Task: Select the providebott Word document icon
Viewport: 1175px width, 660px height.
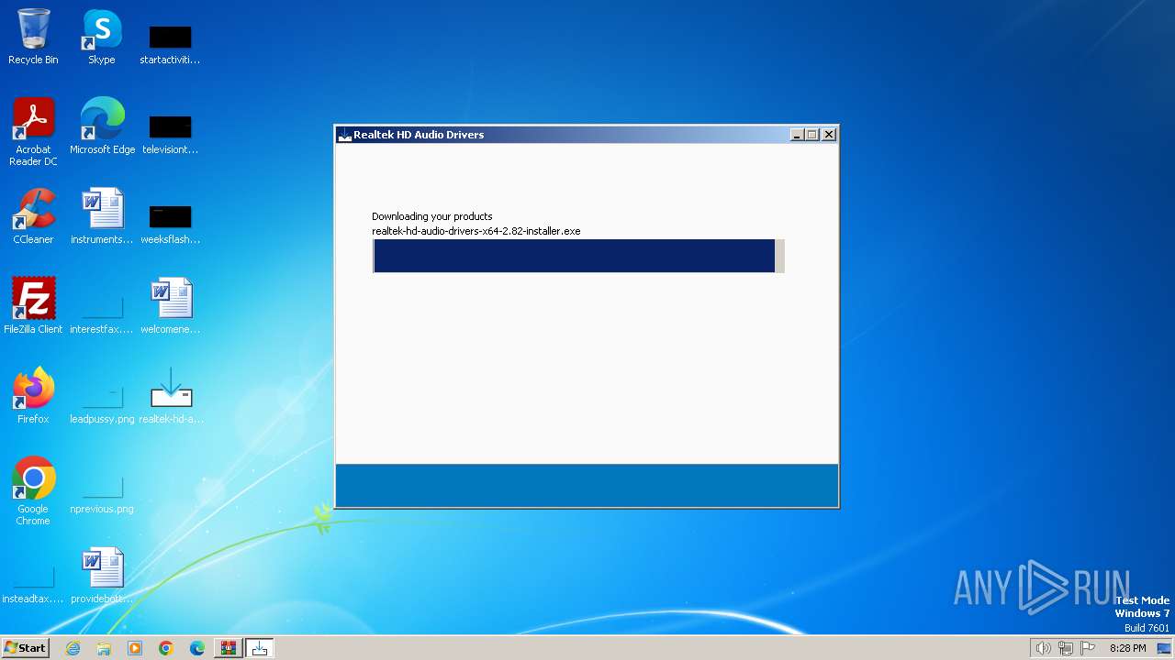Action: click(x=102, y=576)
